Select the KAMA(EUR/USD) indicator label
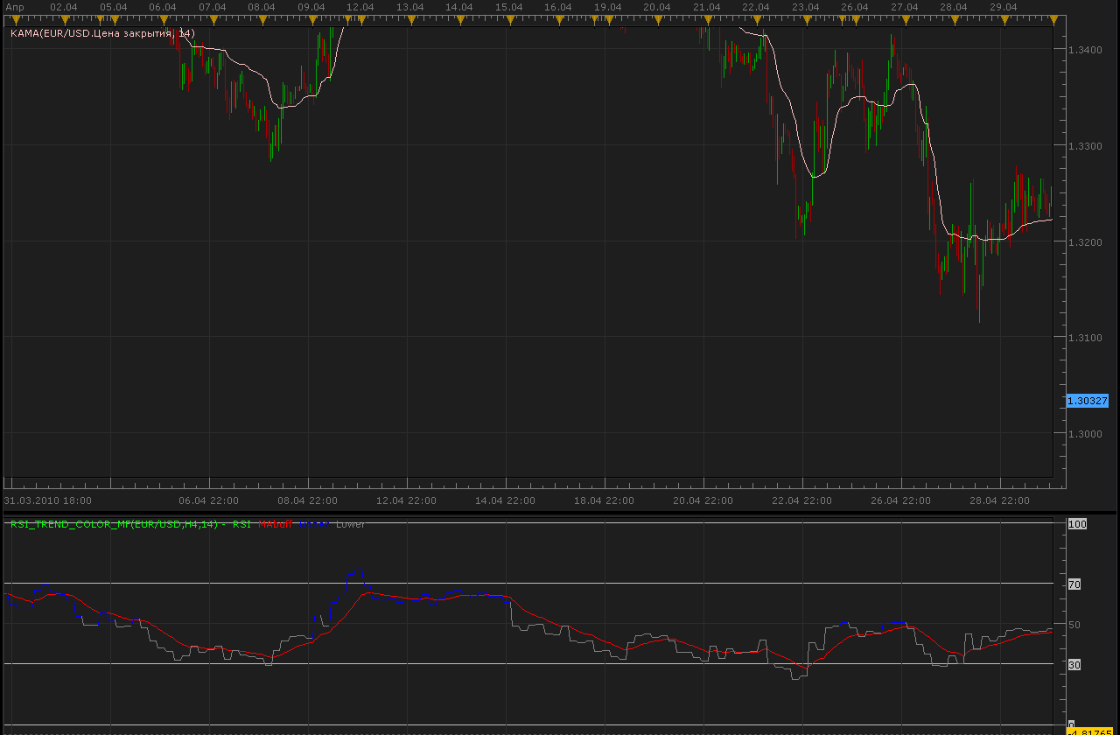Image resolution: width=1120 pixels, height=735 pixels. point(102,33)
